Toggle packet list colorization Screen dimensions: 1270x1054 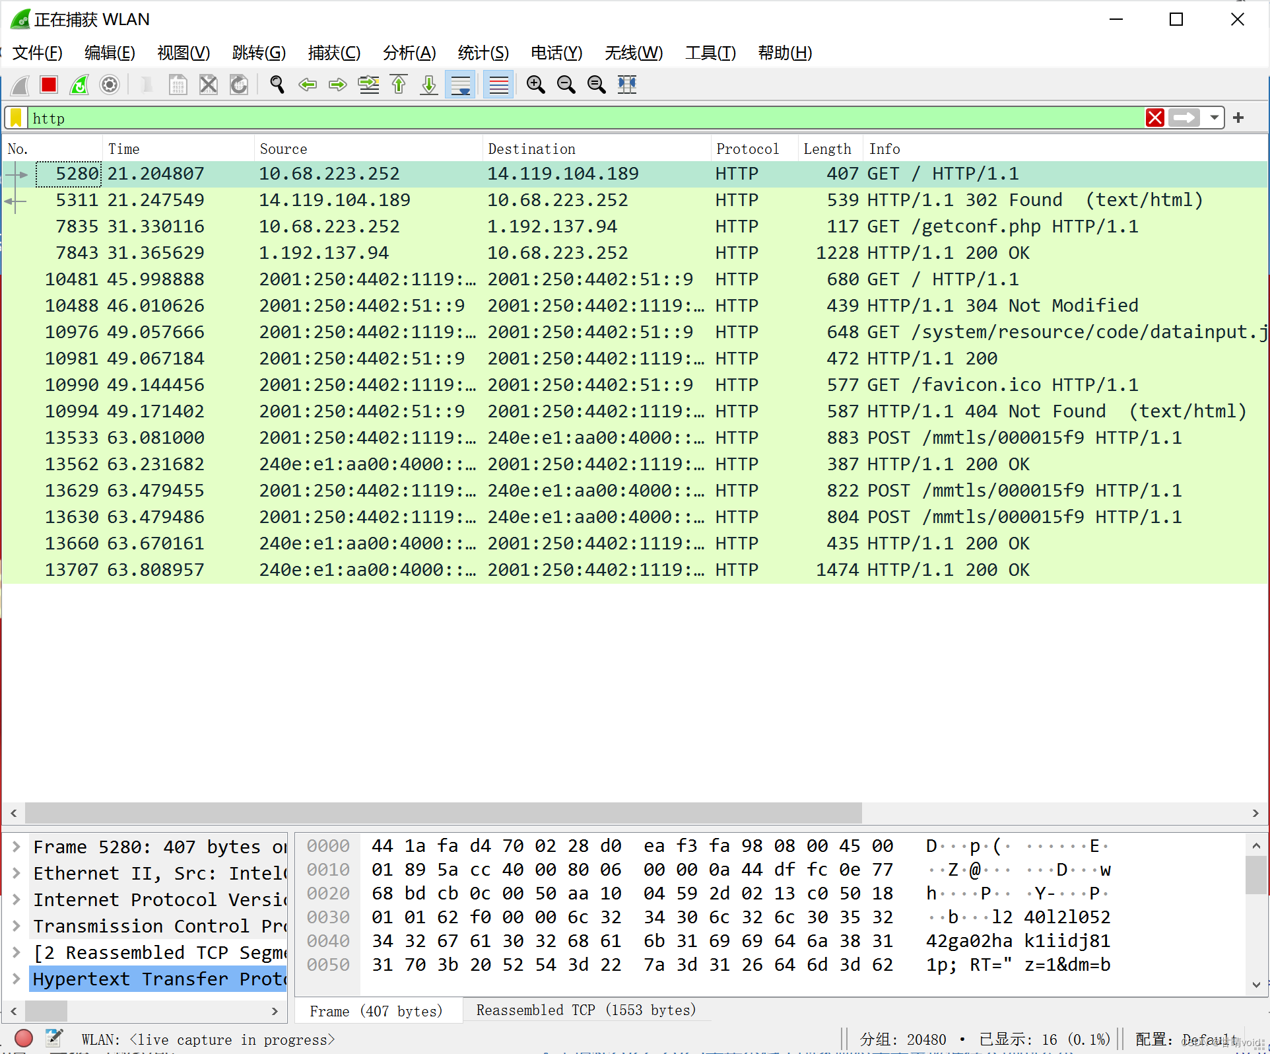(498, 85)
